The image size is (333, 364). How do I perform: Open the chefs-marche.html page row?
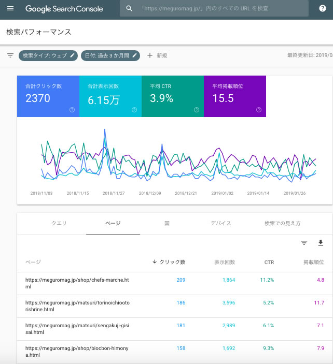click(x=77, y=283)
